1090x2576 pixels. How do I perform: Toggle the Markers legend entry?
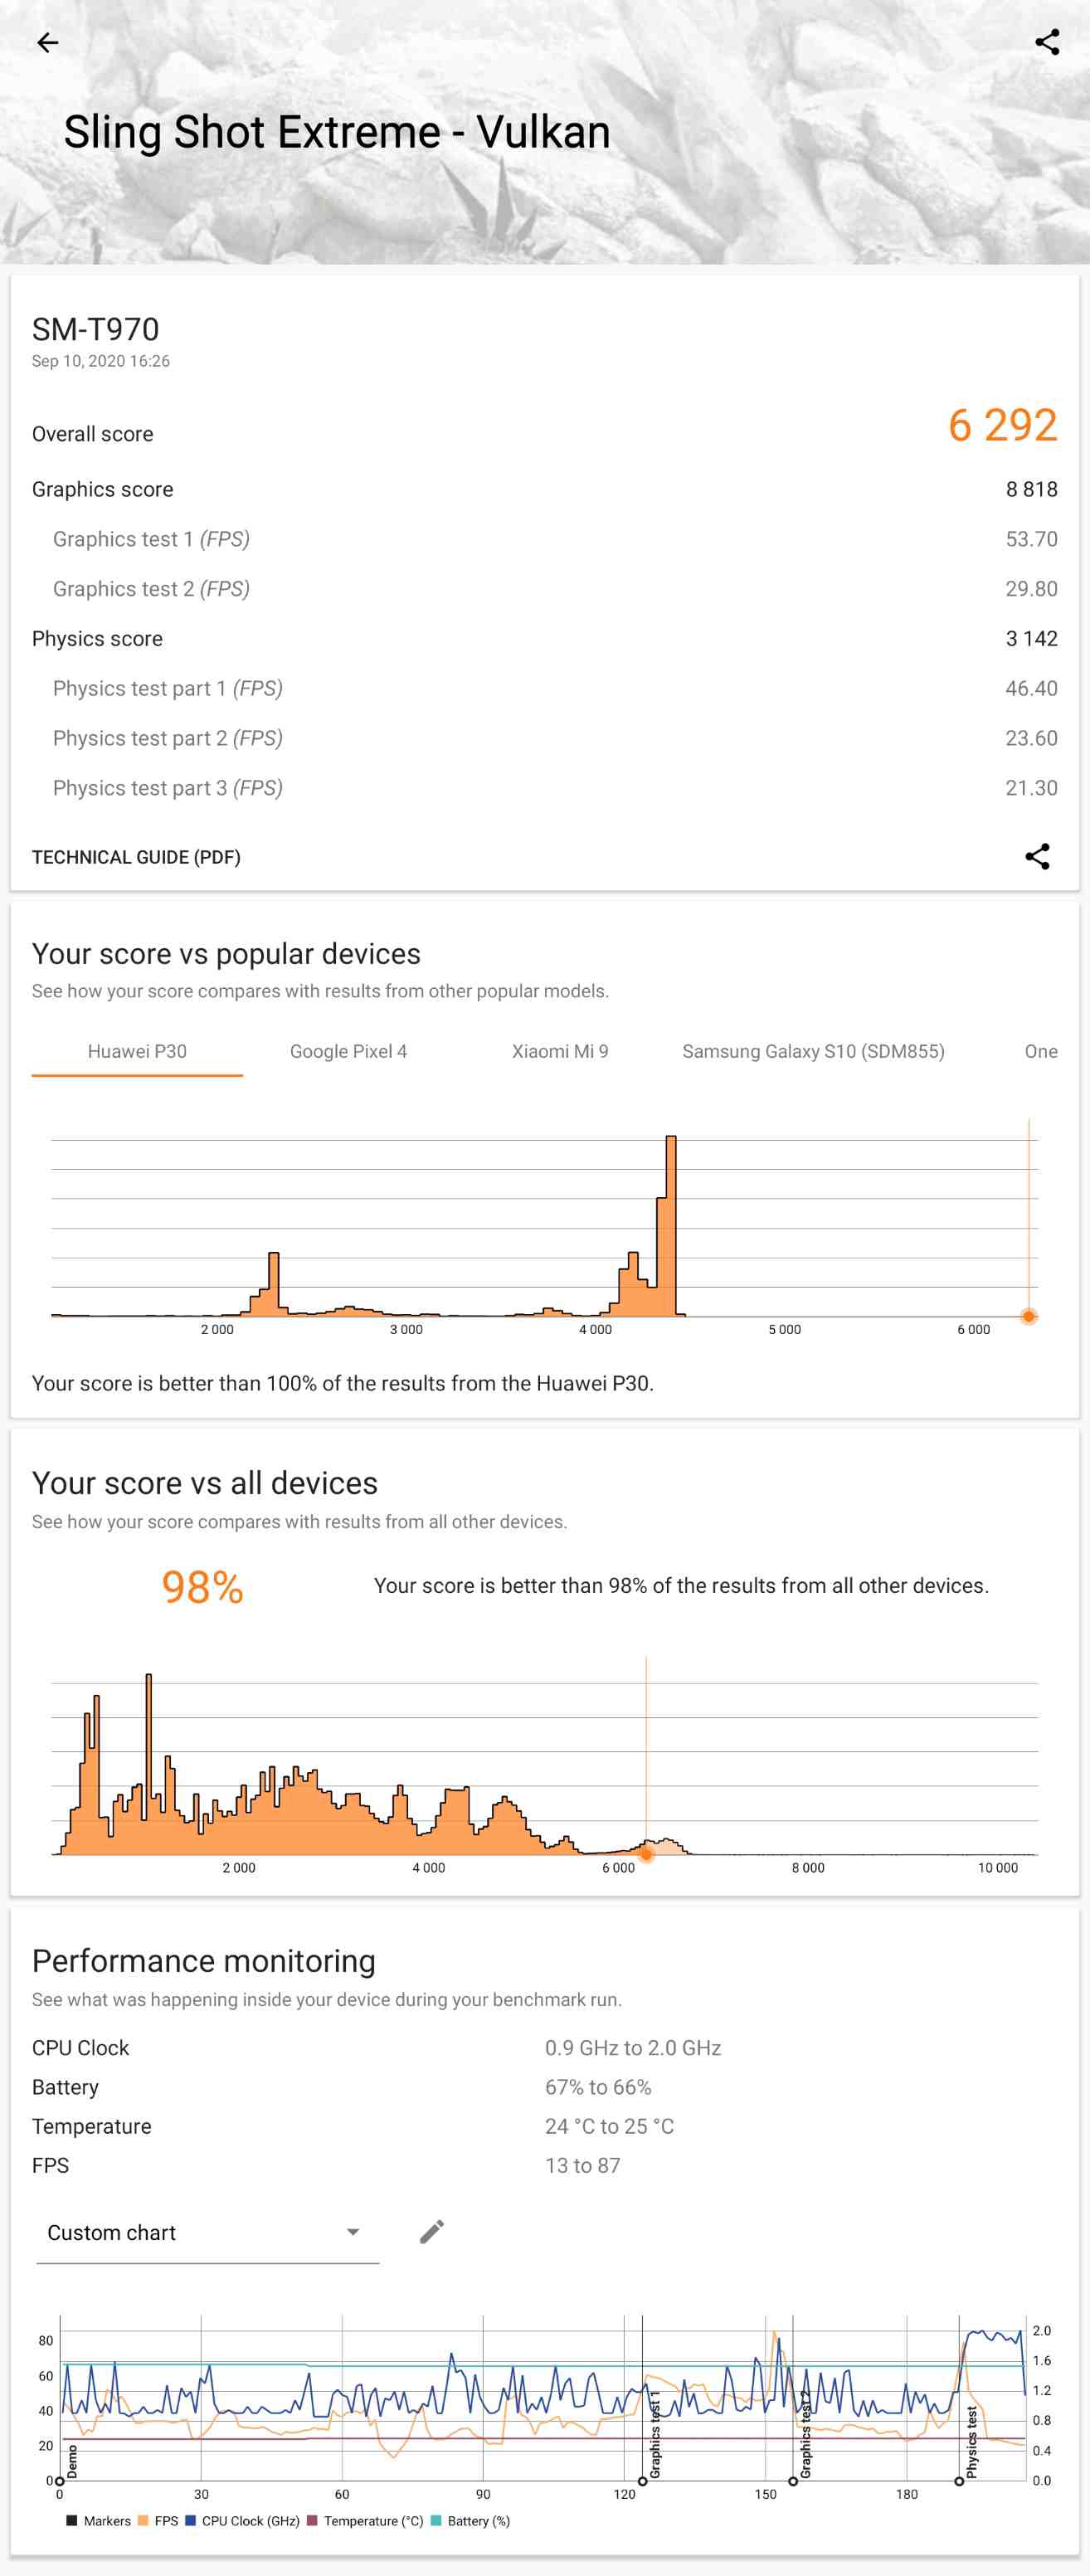(98, 2520)
